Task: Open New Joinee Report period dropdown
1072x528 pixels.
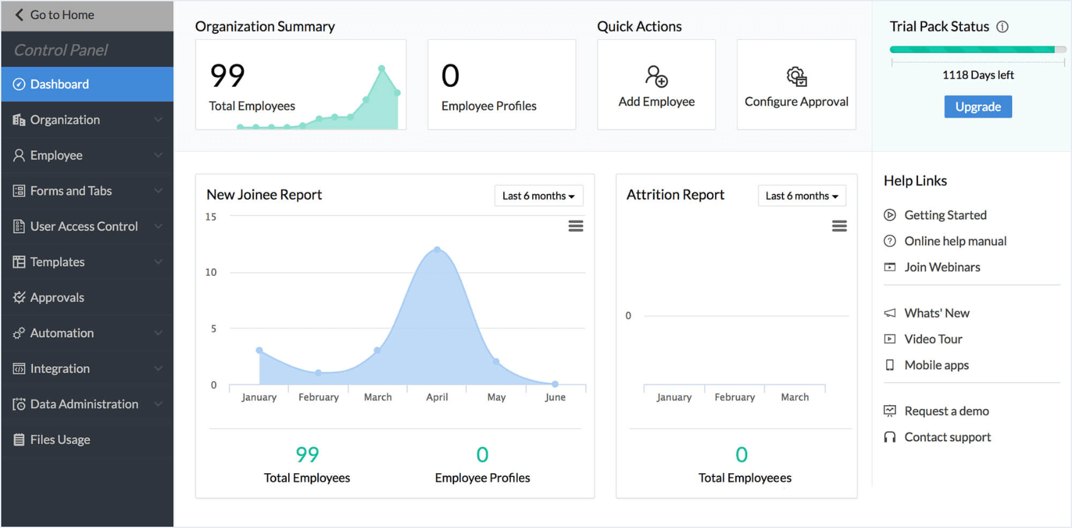Action: (x=538, y=196)
